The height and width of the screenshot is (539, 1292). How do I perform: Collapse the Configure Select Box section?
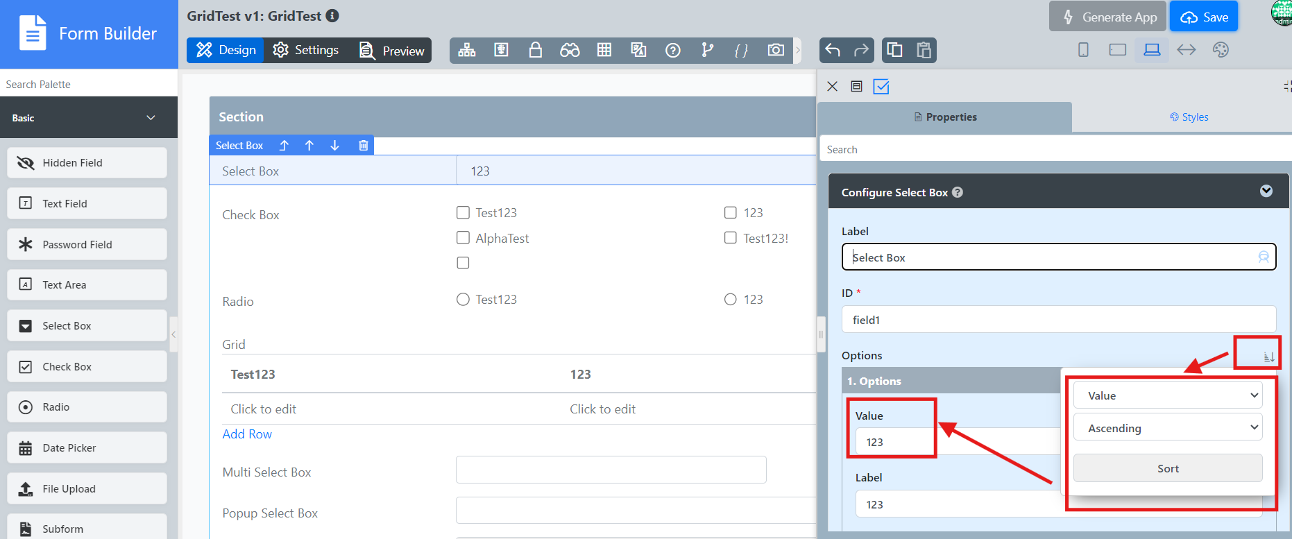click(1266, 191)
